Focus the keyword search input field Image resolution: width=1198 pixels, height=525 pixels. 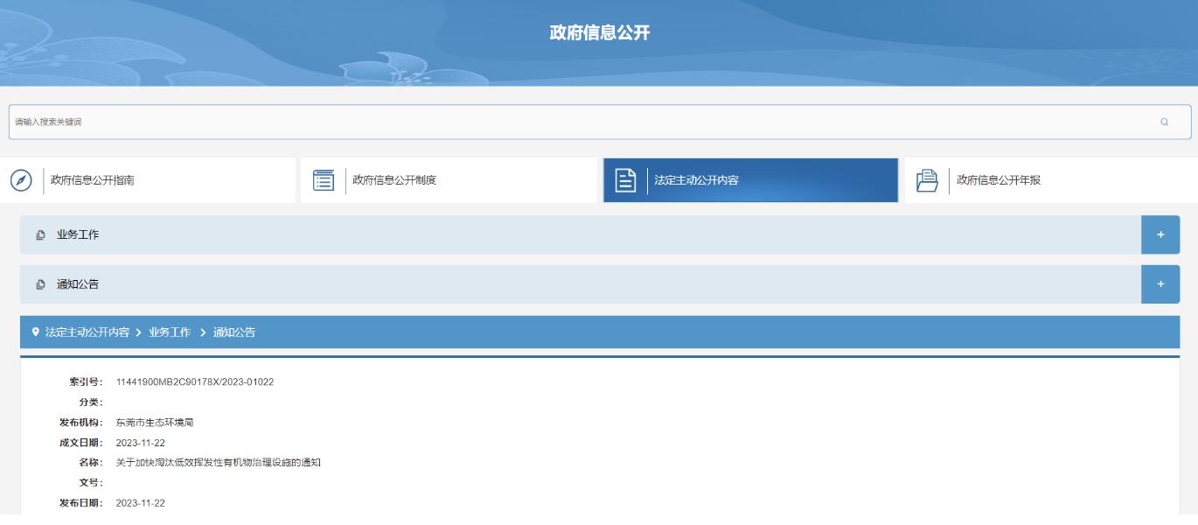point(577,122)
